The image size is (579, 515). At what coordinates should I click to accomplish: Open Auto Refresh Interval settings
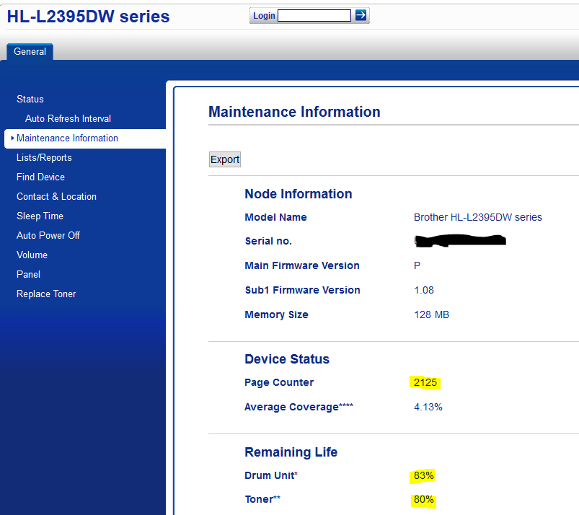[68, 118]
